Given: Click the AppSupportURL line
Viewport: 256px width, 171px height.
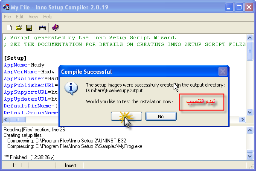Looking at the screenshot, I should coord(31,92).
